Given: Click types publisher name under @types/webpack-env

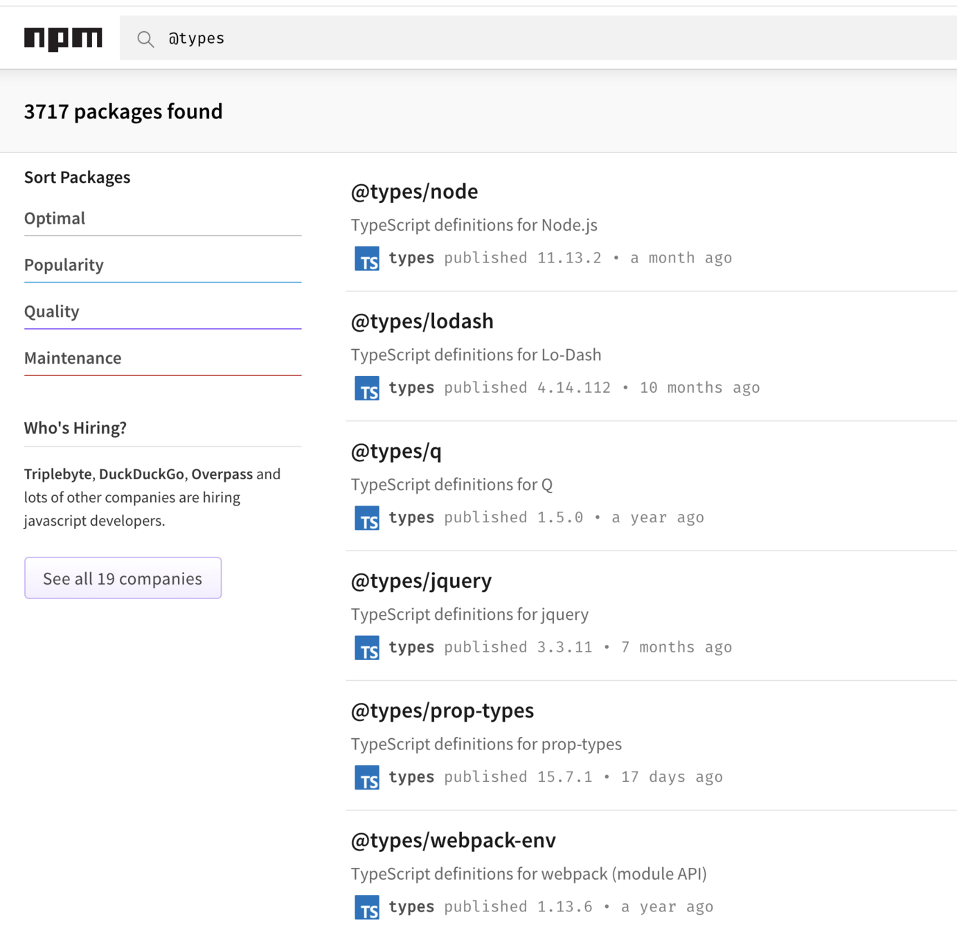Looking at the screenshot, I should pos(411,907).
